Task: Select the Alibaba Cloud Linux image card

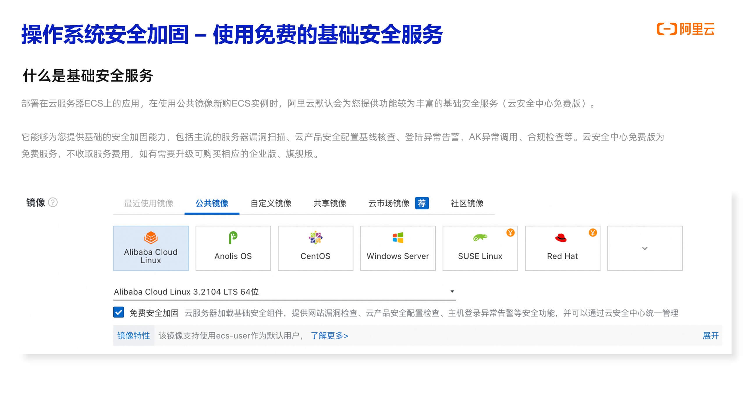Action: click(151, 248)
